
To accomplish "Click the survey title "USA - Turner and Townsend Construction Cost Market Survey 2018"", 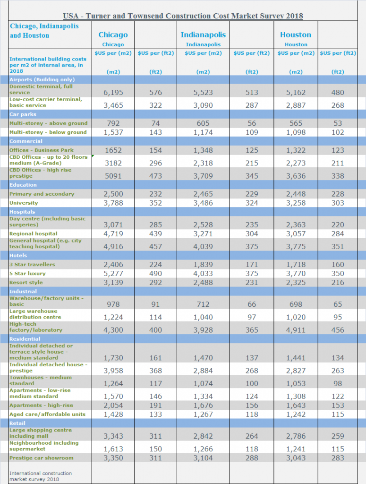I will click(183, 16).
